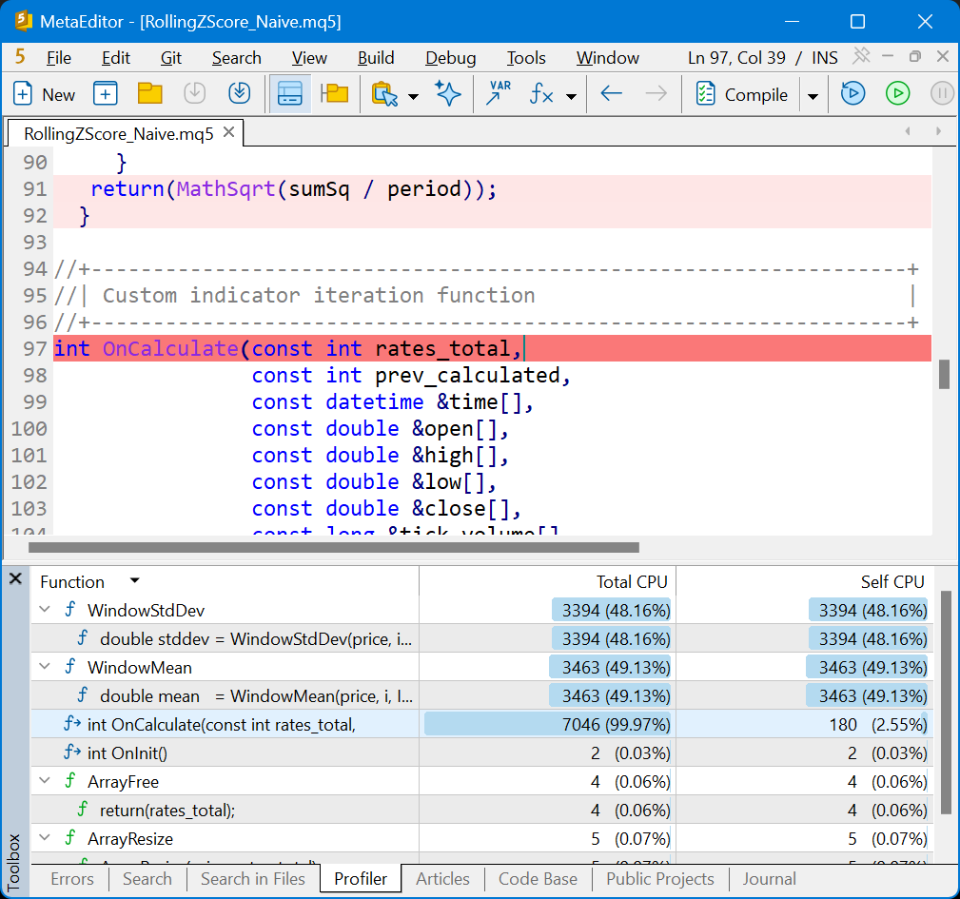Click tab scroll left arrow
Image resolution: width=960 pixels, height=899 pixels.
908,131
